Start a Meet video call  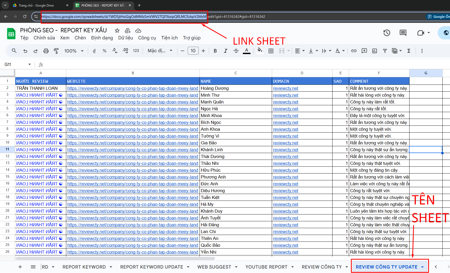click(421, 33)
